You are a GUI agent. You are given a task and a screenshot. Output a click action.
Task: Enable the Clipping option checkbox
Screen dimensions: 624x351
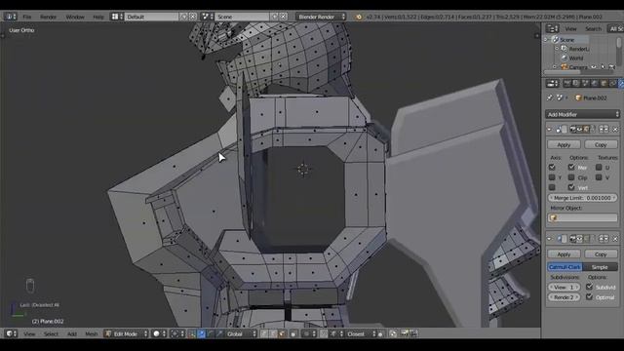click(571, 177)
